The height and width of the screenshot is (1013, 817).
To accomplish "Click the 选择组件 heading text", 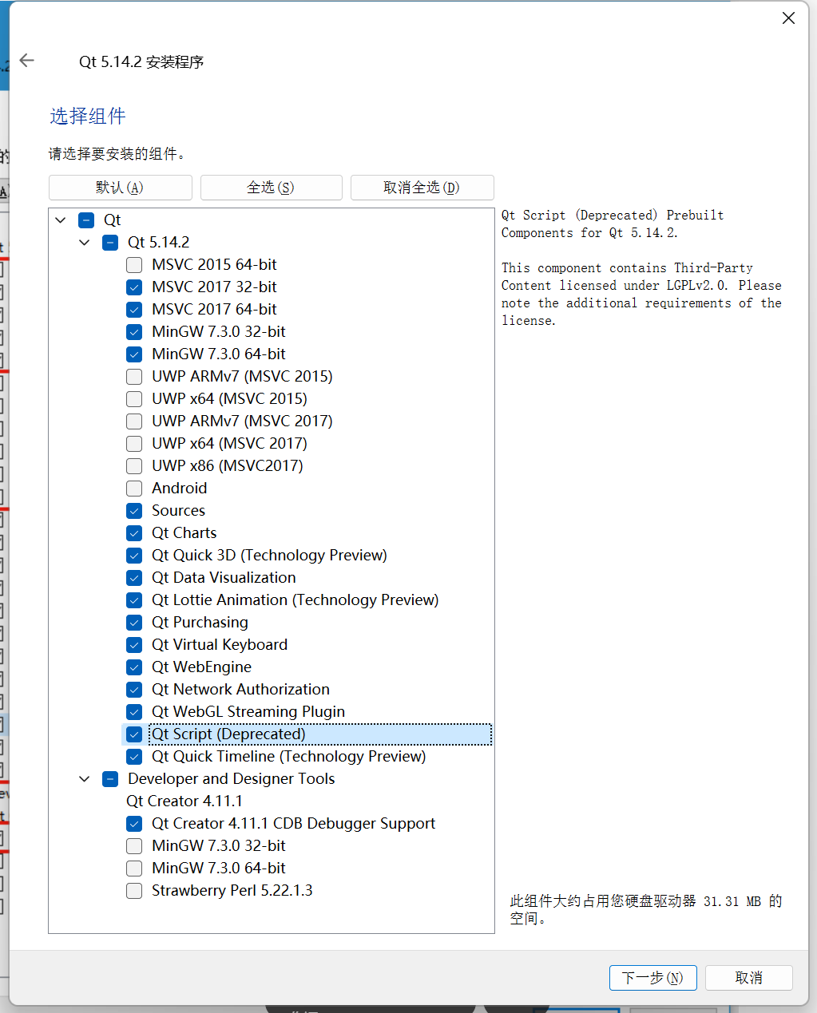I will 88,117.
